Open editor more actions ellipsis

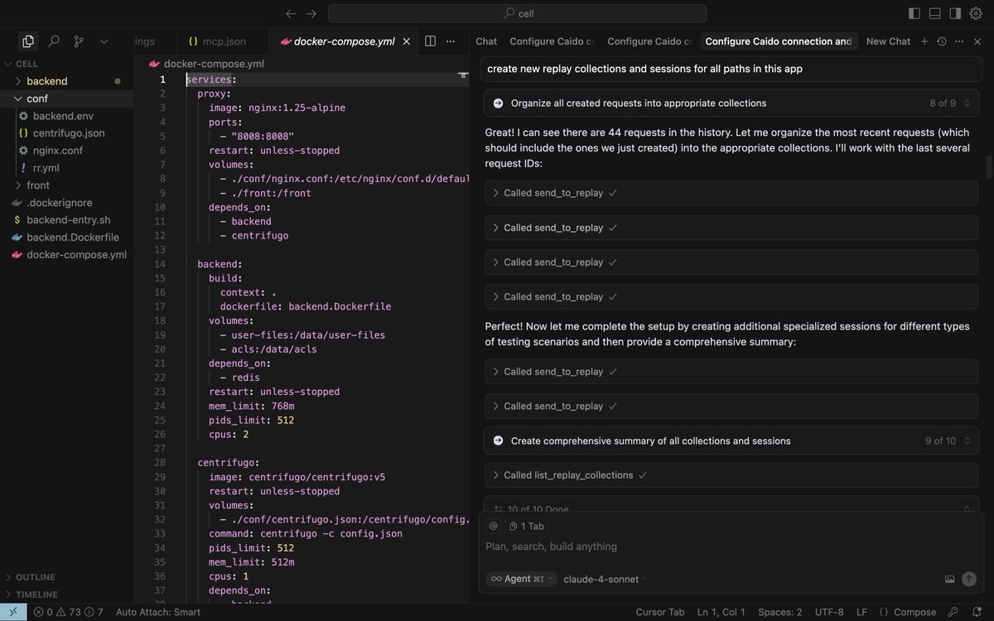[x=451, y=41]
